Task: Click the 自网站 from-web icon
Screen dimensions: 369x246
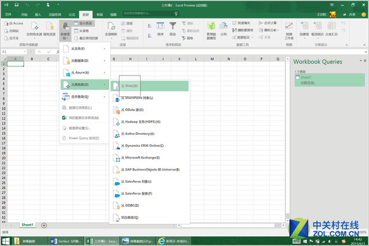Action: [6, 31]
